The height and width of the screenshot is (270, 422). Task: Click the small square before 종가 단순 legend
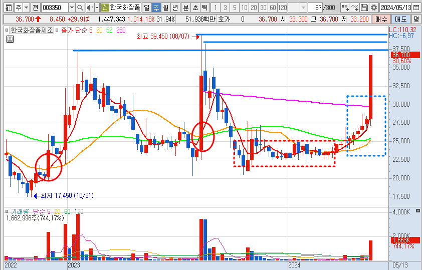click(x=57, y=30)
